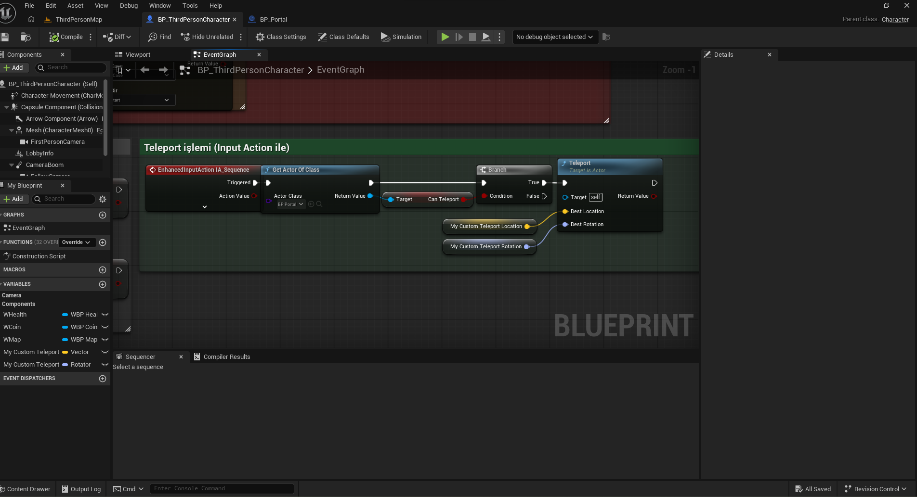Toggle visibility eye for WMap variable
Screen dimensions: 917x497
click(x=105, y=340)
